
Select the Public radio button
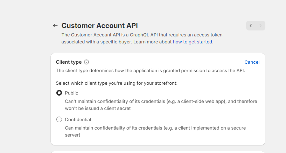[59, 93]
